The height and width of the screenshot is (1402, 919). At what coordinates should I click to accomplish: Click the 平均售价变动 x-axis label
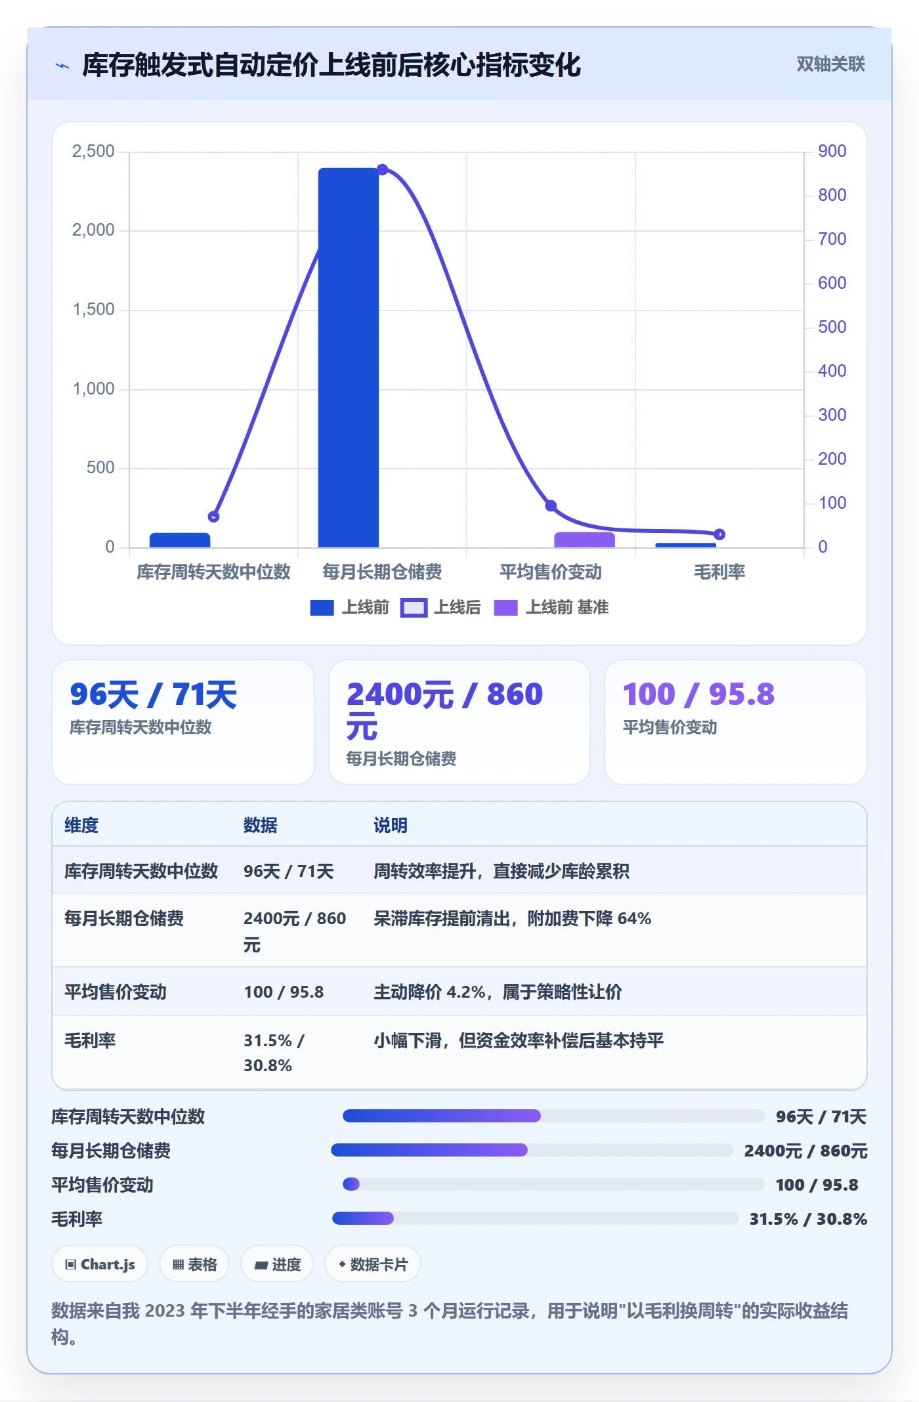tap(551, 572)
